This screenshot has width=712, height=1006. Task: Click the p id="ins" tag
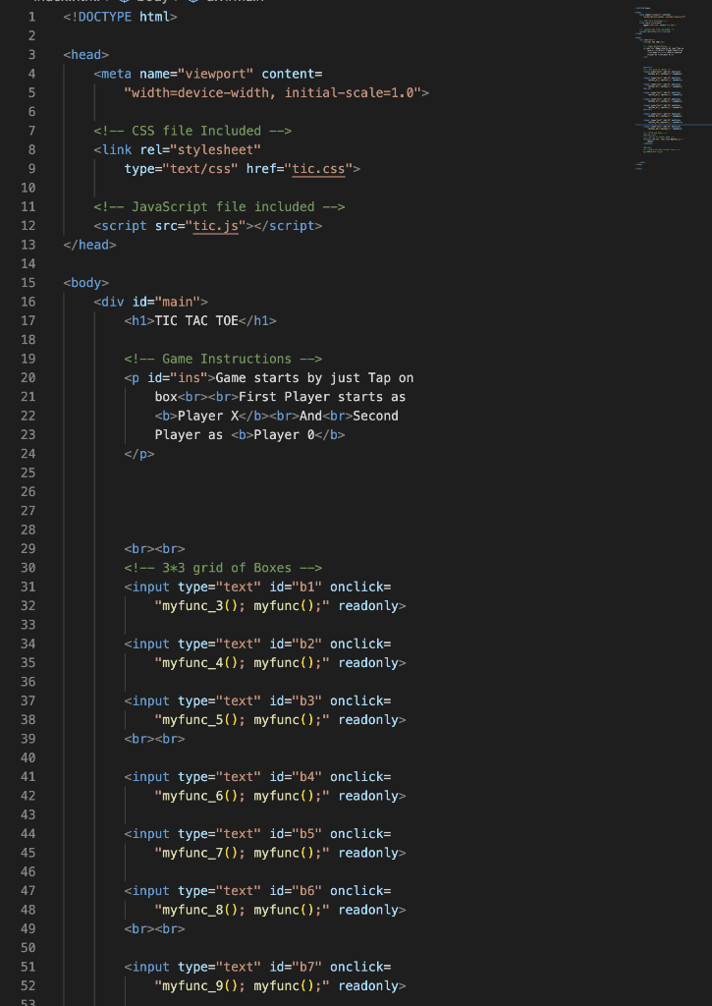point(170,378)
